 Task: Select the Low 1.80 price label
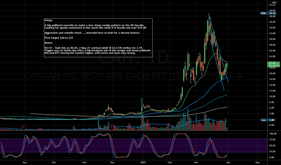(268, 120)
